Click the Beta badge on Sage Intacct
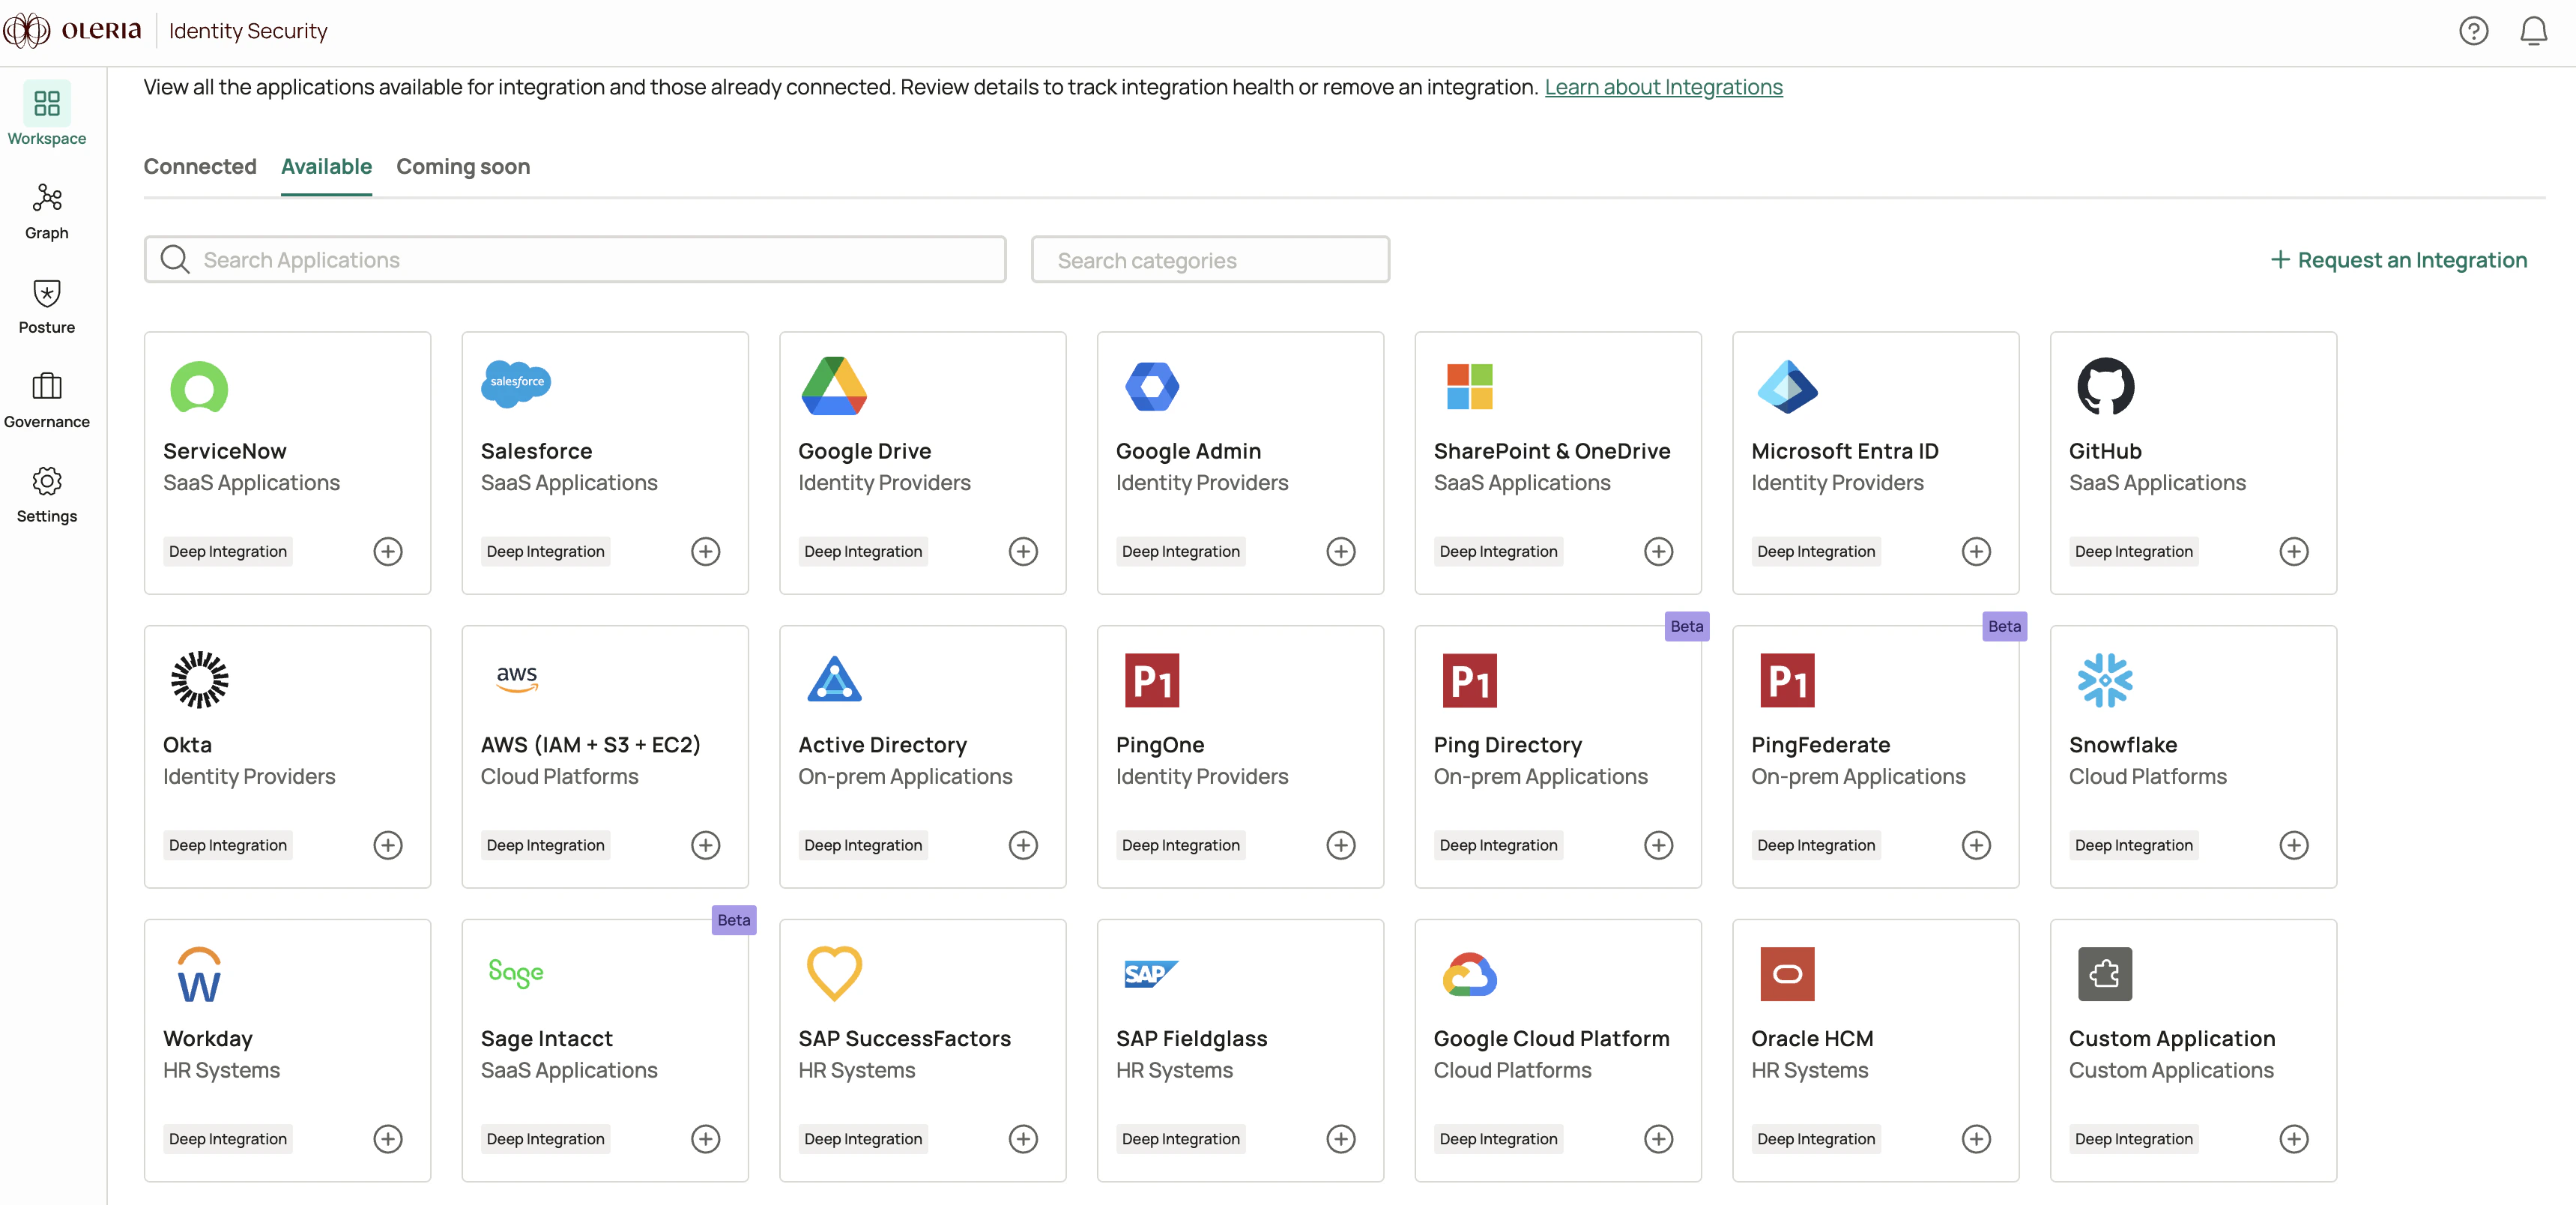The height and width of the screenshot is (1205, 2576). click(x=734, y=920)
